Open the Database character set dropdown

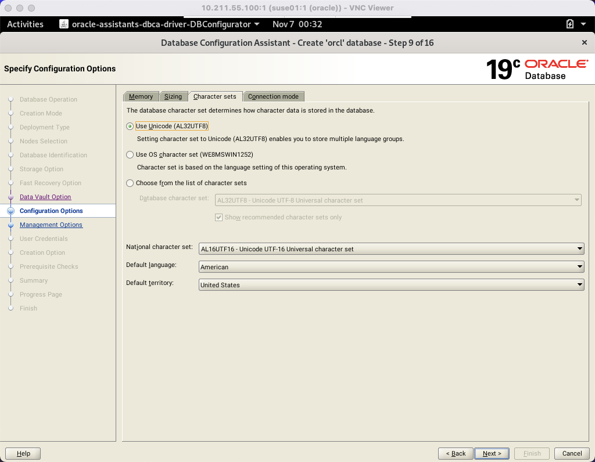click(x=398, y=200)
